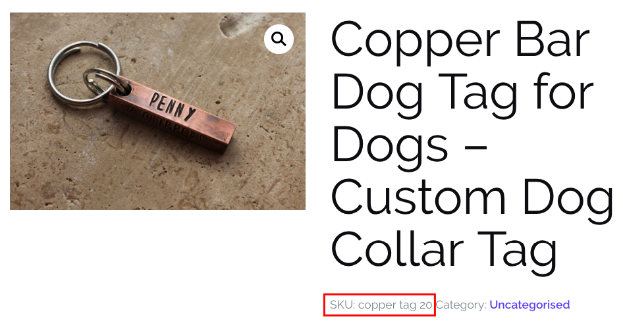Click the "Category:" label text
The height and width of the screenshot is (329, 623).
coord(461,305)
